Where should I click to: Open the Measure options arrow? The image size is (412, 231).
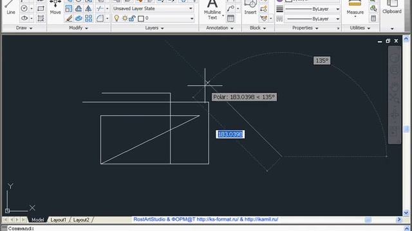(355, 17)
